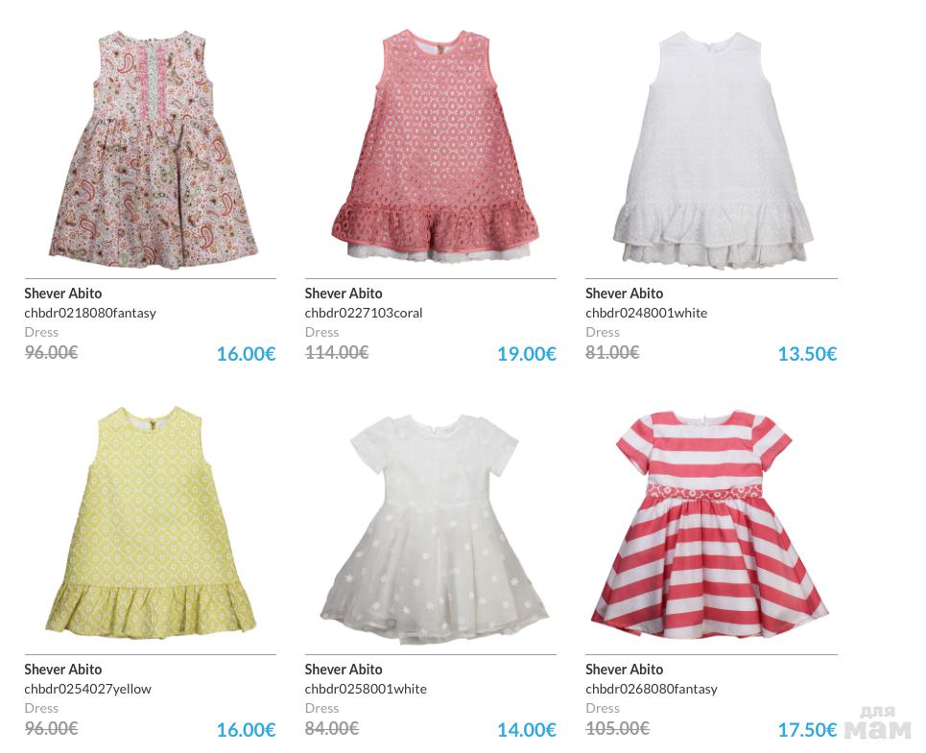The height and width of the screenshot is (753, 926).
Task: Click product code chbdr0268080fantasy
Action: (x=652, y=689)
